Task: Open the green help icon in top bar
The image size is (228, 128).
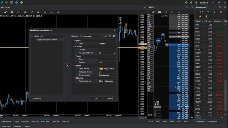Action: (21, 2)
